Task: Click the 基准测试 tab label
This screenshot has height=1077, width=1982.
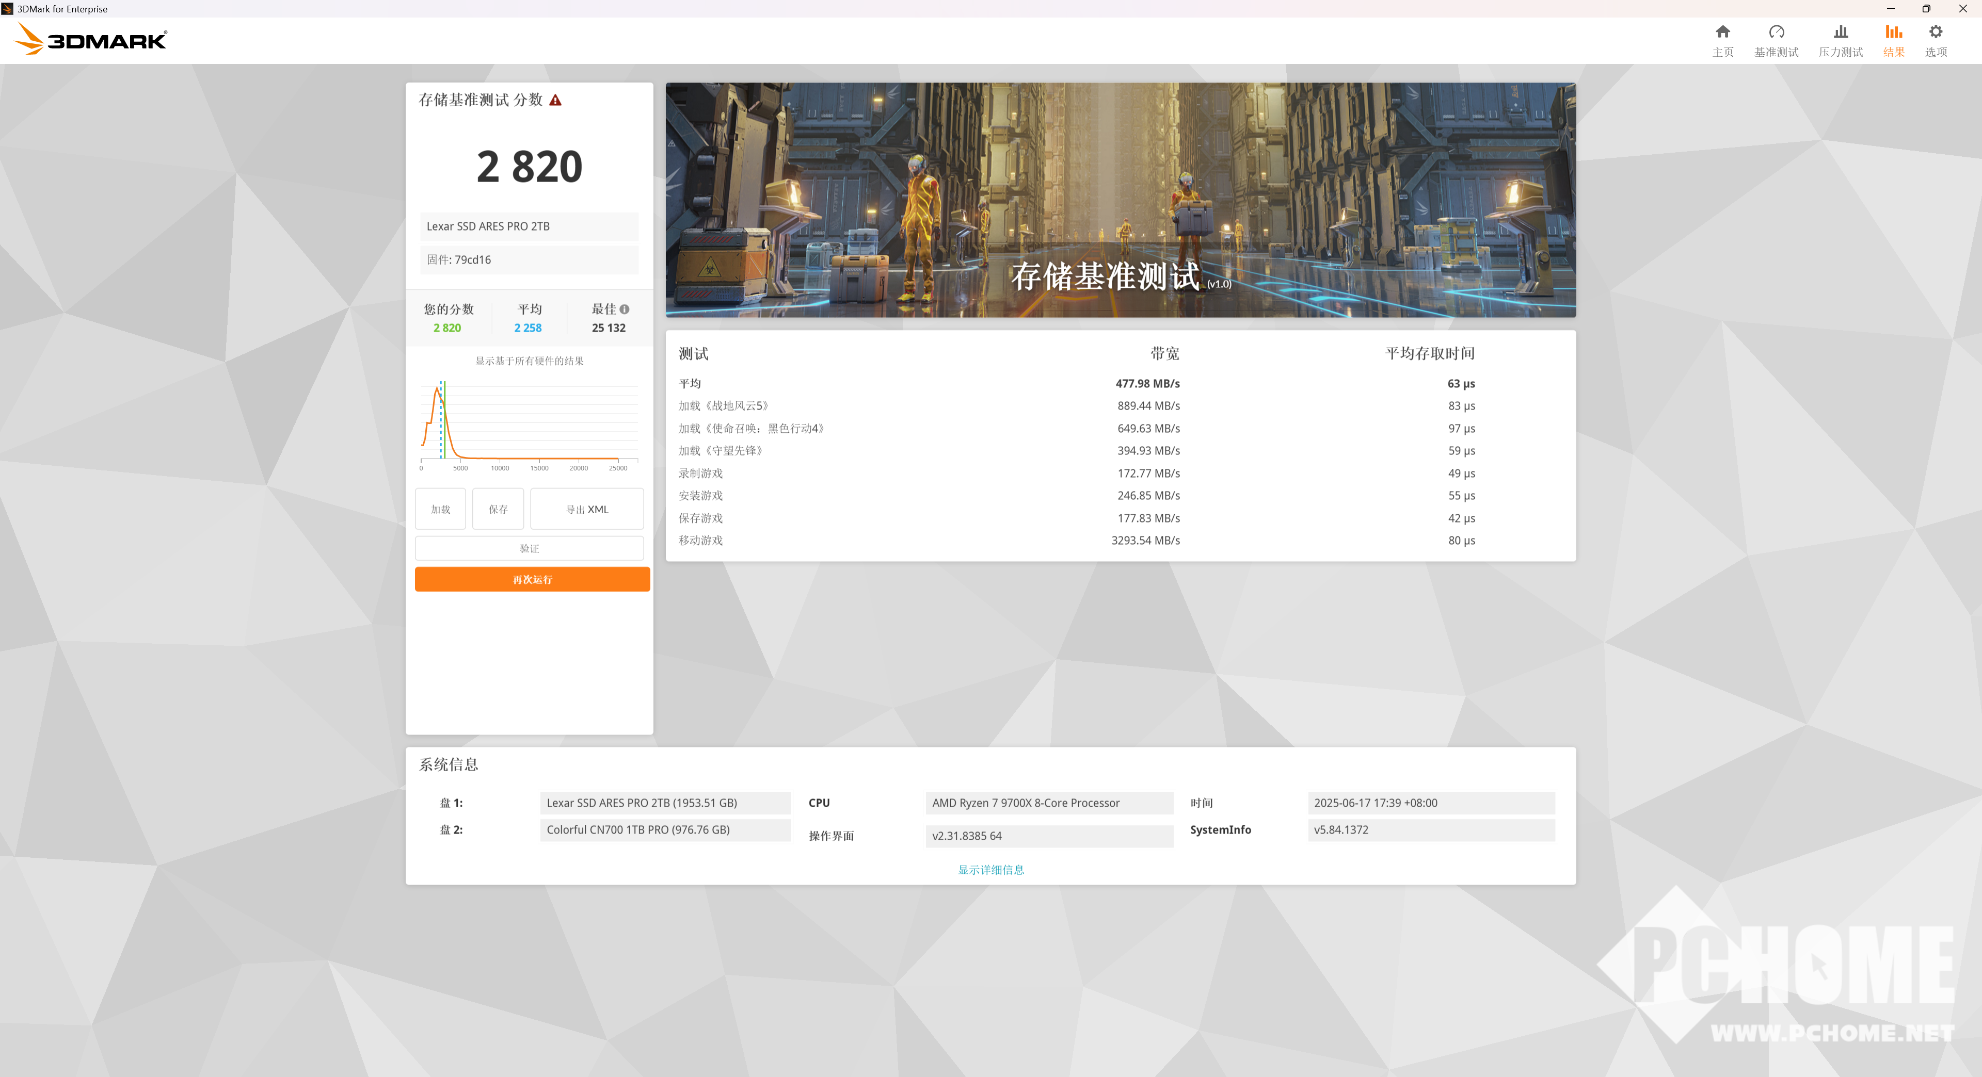Action: 1776,52
